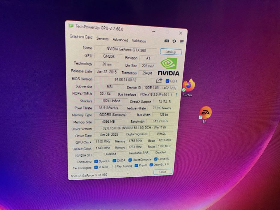280x210 pixels.
Task: Click the Driver Version field 32.0.15.8180
Action: click(x=134, y=128)
